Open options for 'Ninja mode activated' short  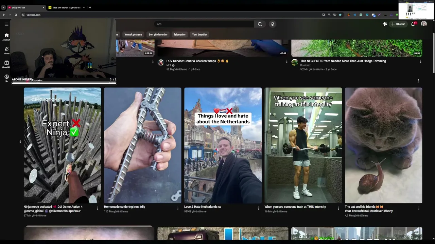tap(98, 208)
